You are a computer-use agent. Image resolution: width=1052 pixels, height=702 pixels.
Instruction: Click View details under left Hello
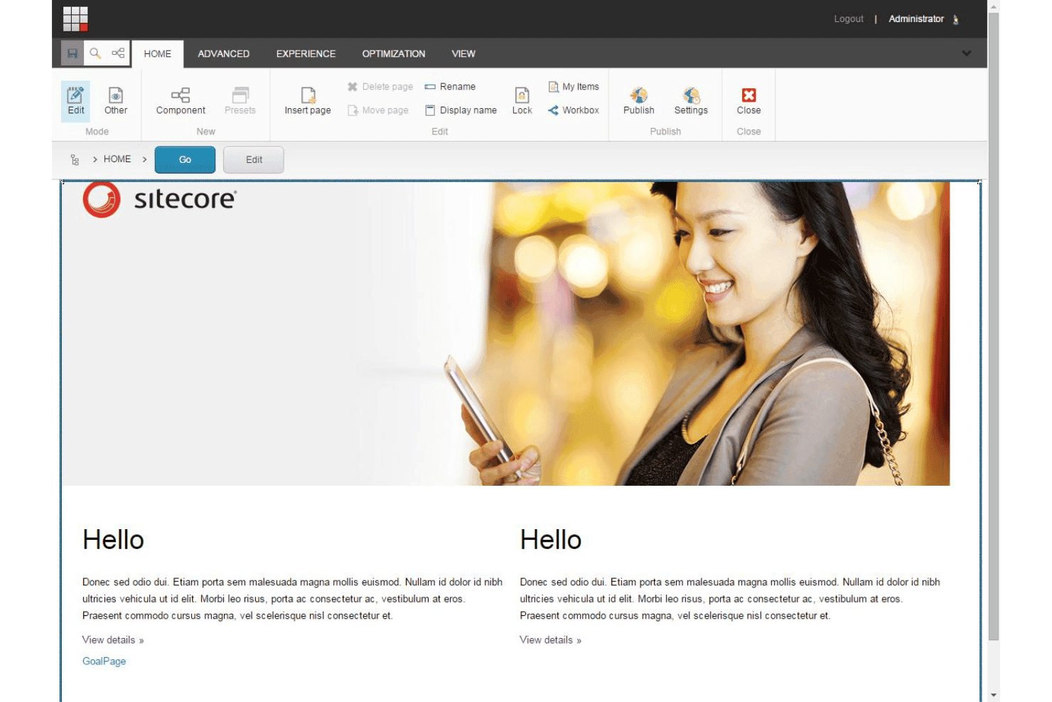113,640
